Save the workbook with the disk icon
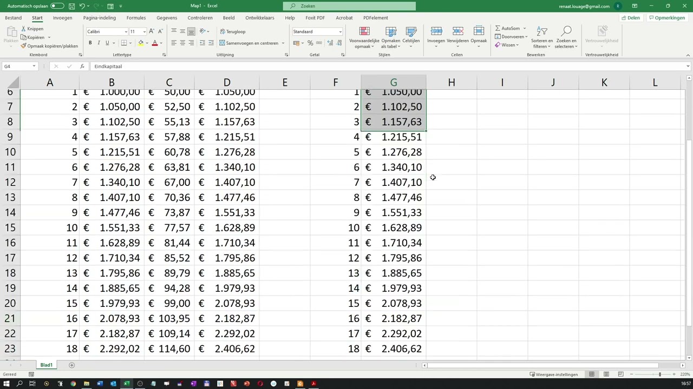Viewport: 693px width, 389px height. tap(71, 6)
